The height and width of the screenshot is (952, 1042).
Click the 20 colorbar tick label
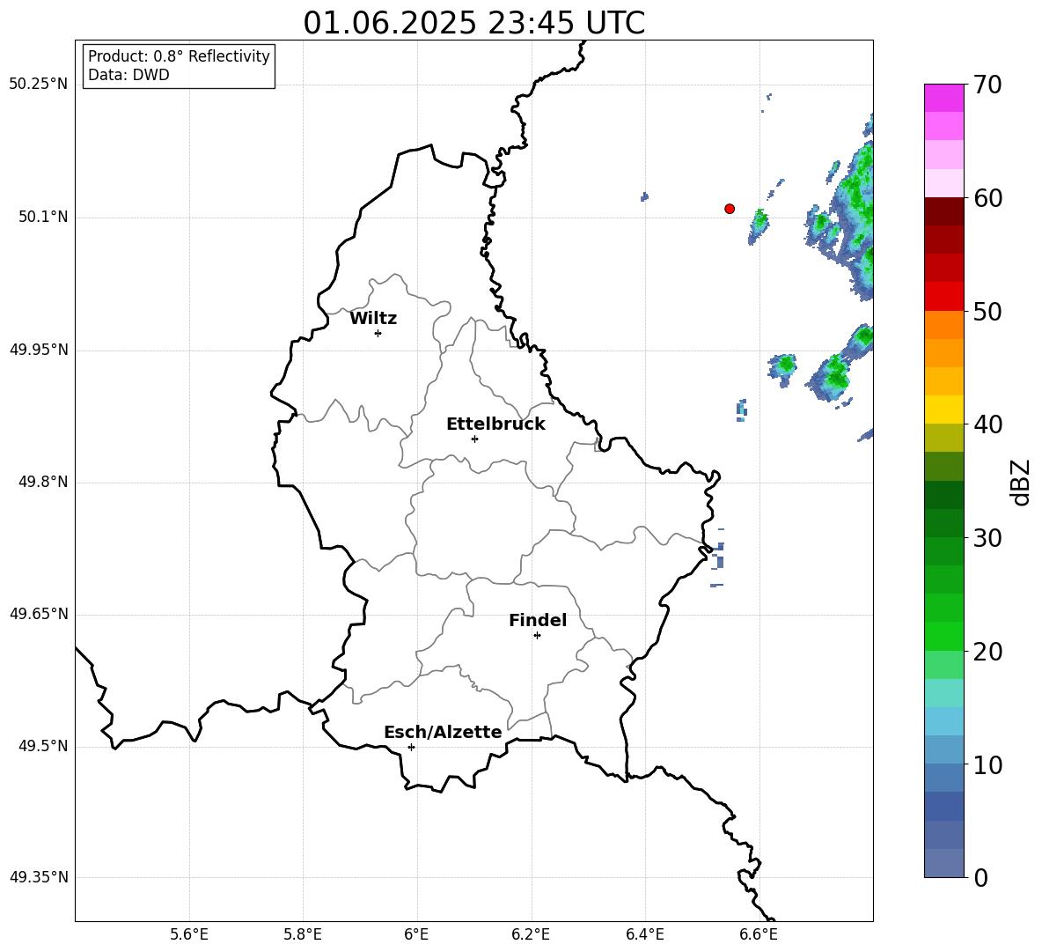(988, 652)
